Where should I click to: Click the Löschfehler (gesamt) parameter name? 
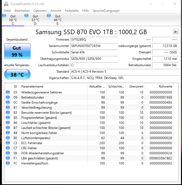pyautogui.click(x=36, y=123)
